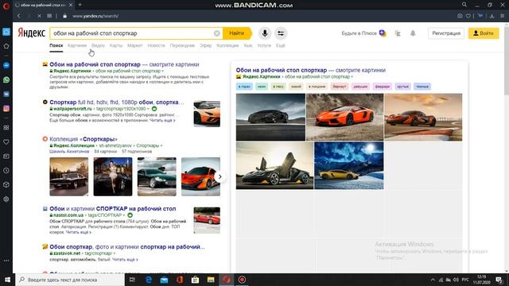Image resolution: width=509 pixels, height=286 pixels.
Task: Switch to Маркет search tab
Action: click(x=134, y=45)
